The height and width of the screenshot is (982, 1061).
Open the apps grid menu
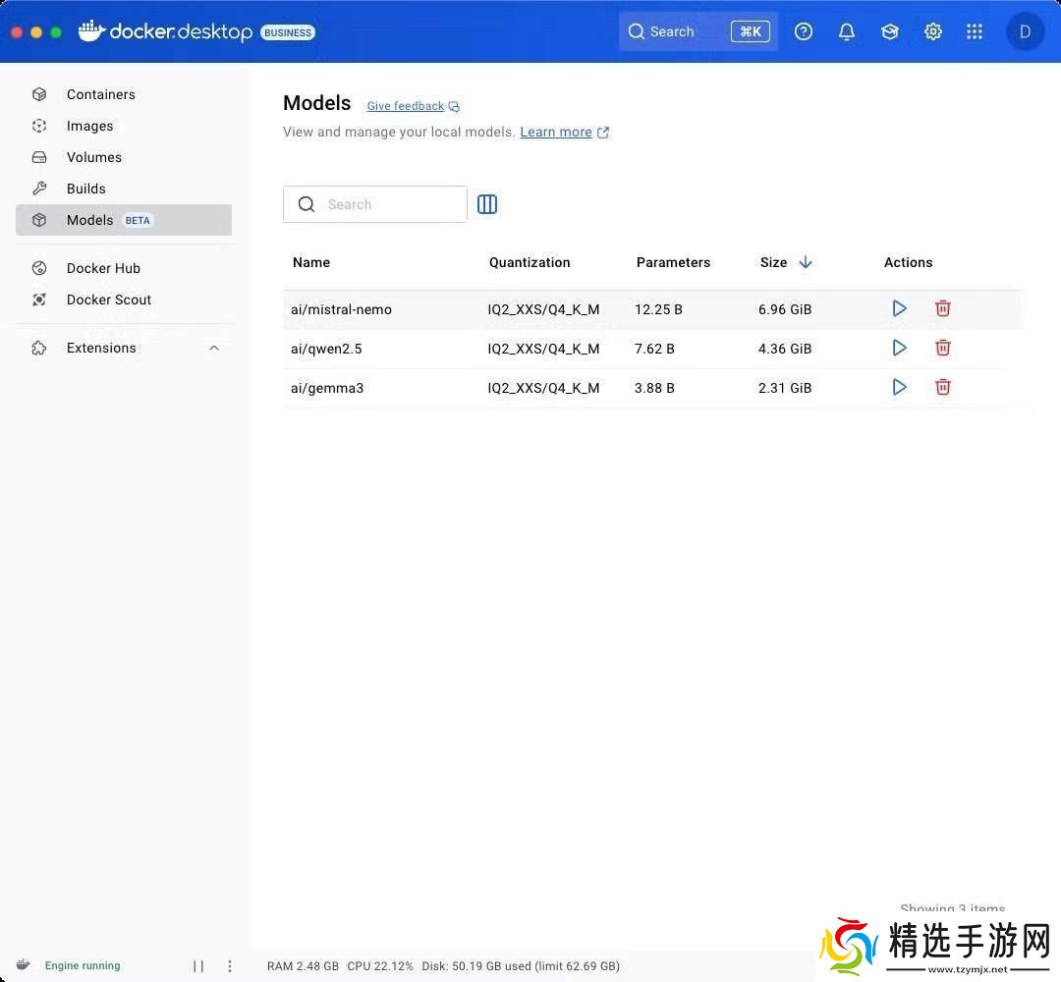click(975, 31)
